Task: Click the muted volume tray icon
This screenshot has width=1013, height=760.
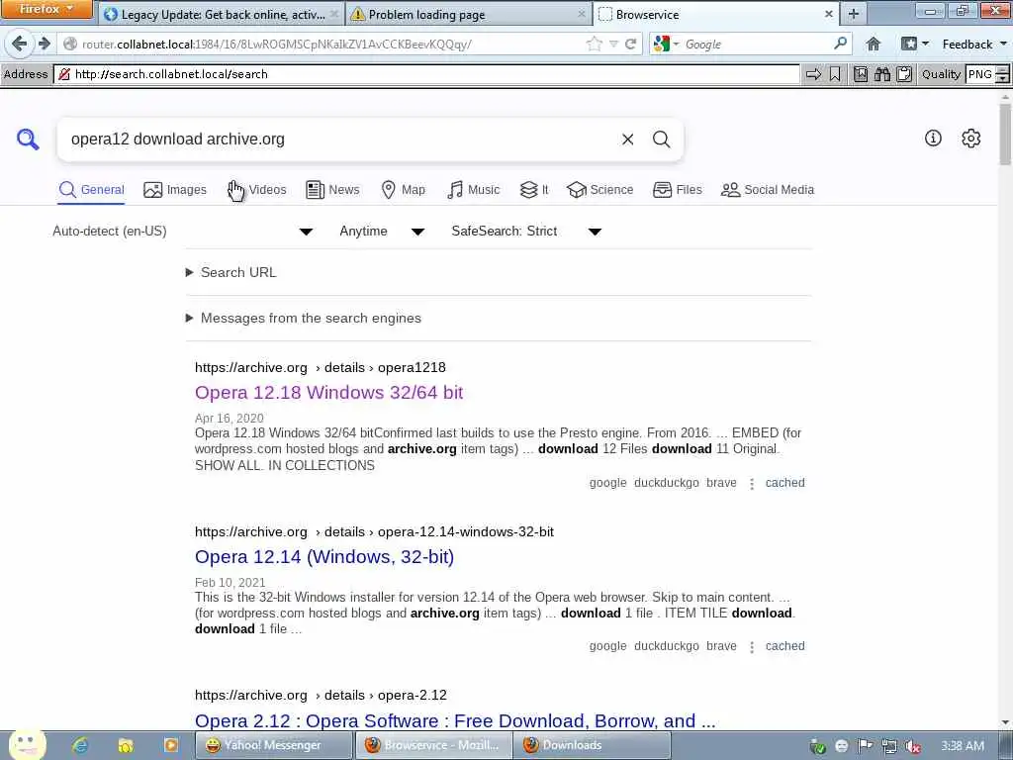Action: (x=913, y=746)
